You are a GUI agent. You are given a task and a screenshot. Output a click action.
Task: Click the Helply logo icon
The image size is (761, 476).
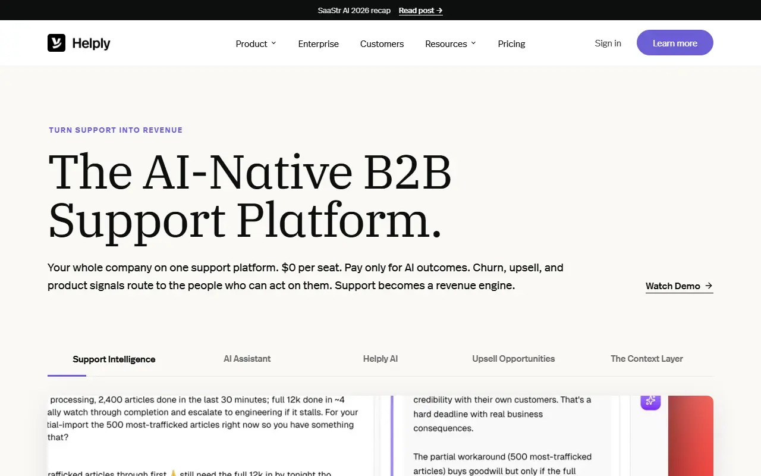(x=56, y=43)
